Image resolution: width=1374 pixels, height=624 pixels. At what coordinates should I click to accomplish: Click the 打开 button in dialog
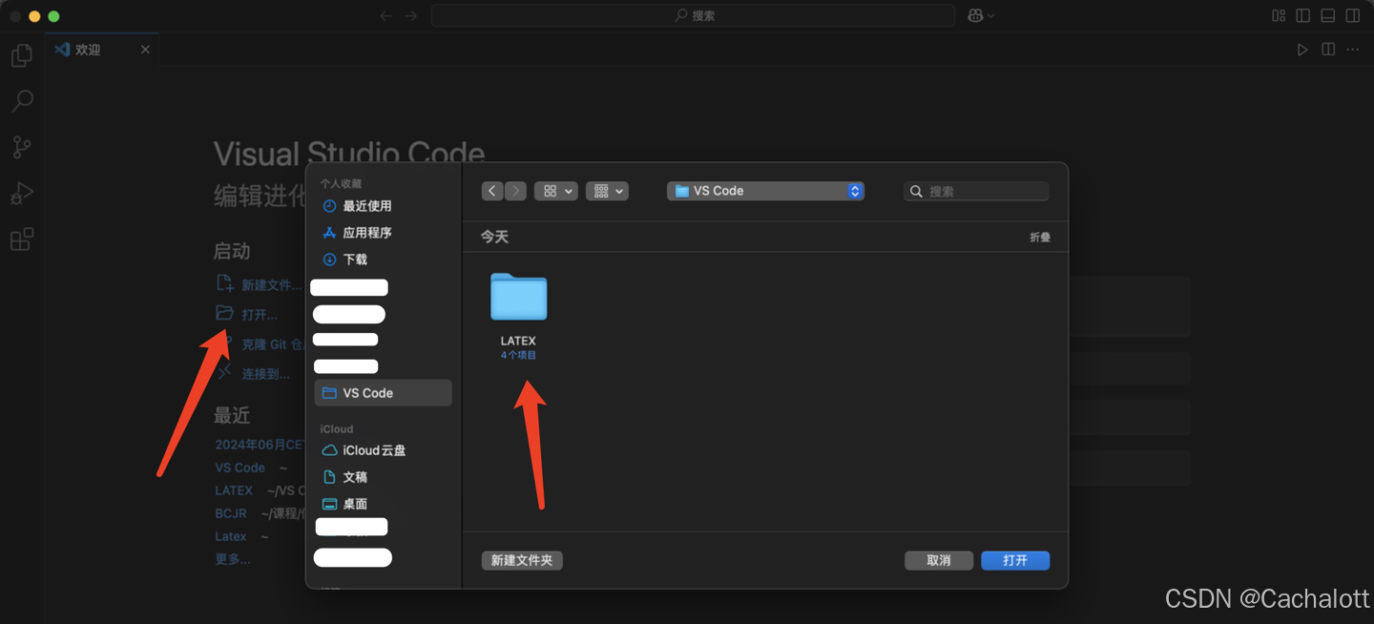tap(1015, 560)
